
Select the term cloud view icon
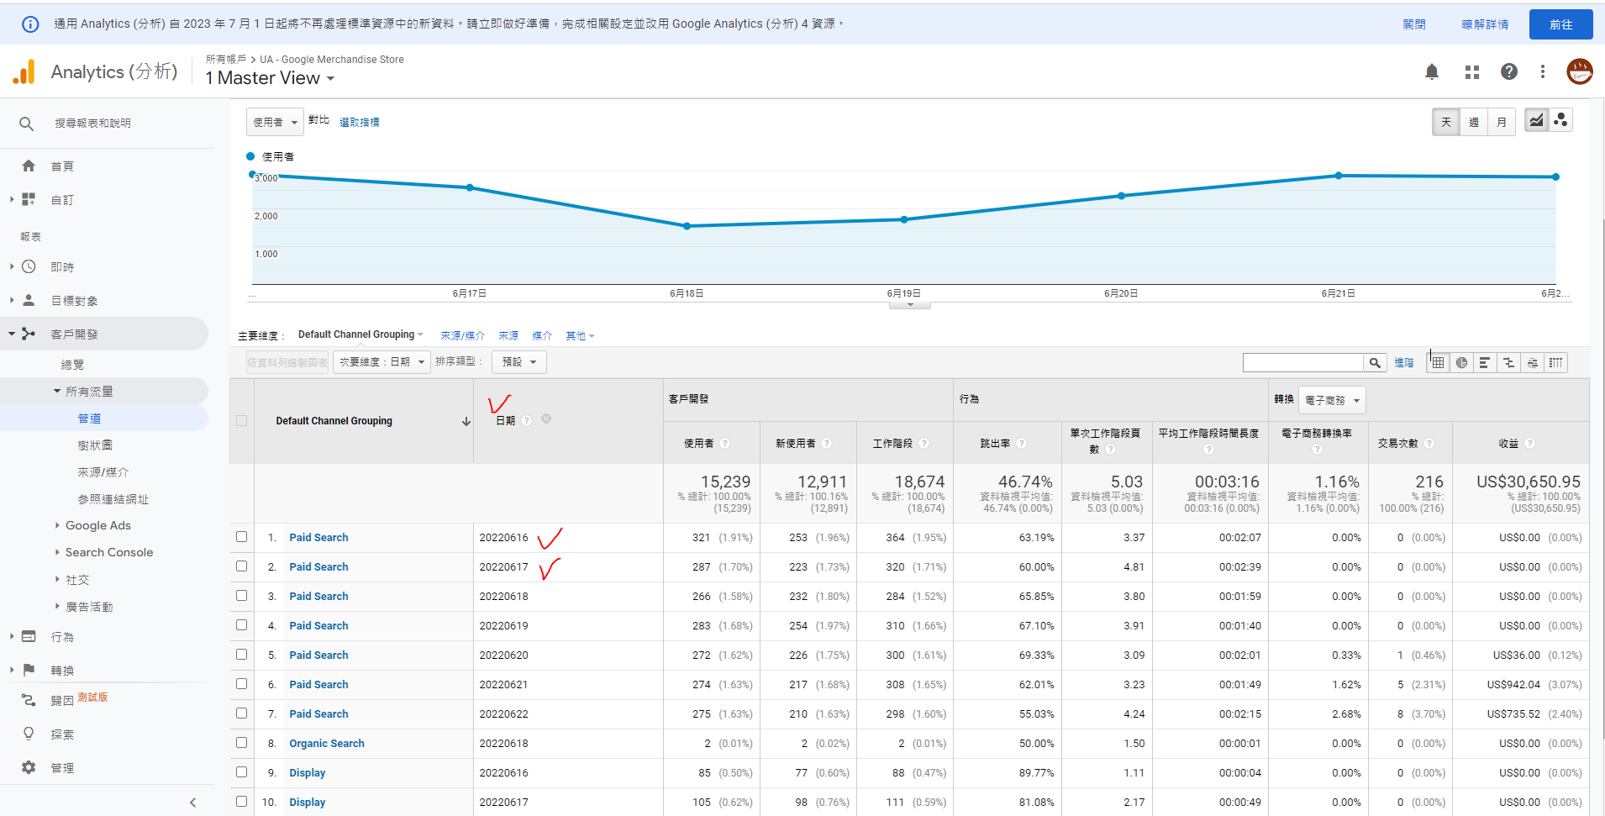pos(1533,363)
